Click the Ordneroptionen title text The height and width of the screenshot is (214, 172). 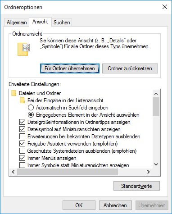coord(23,7)
